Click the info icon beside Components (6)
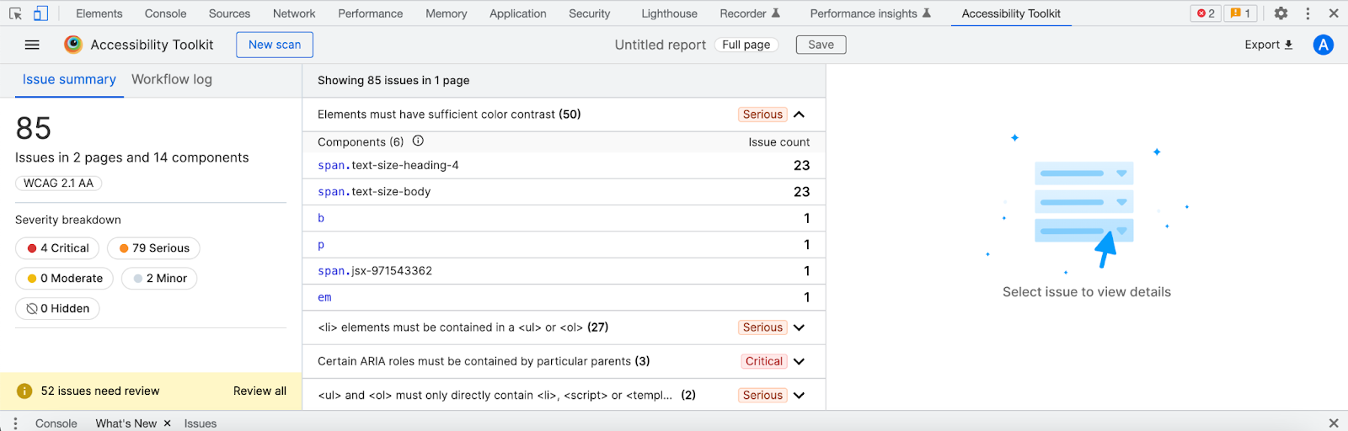This screenshot has height=431, width=1348. 418,141
